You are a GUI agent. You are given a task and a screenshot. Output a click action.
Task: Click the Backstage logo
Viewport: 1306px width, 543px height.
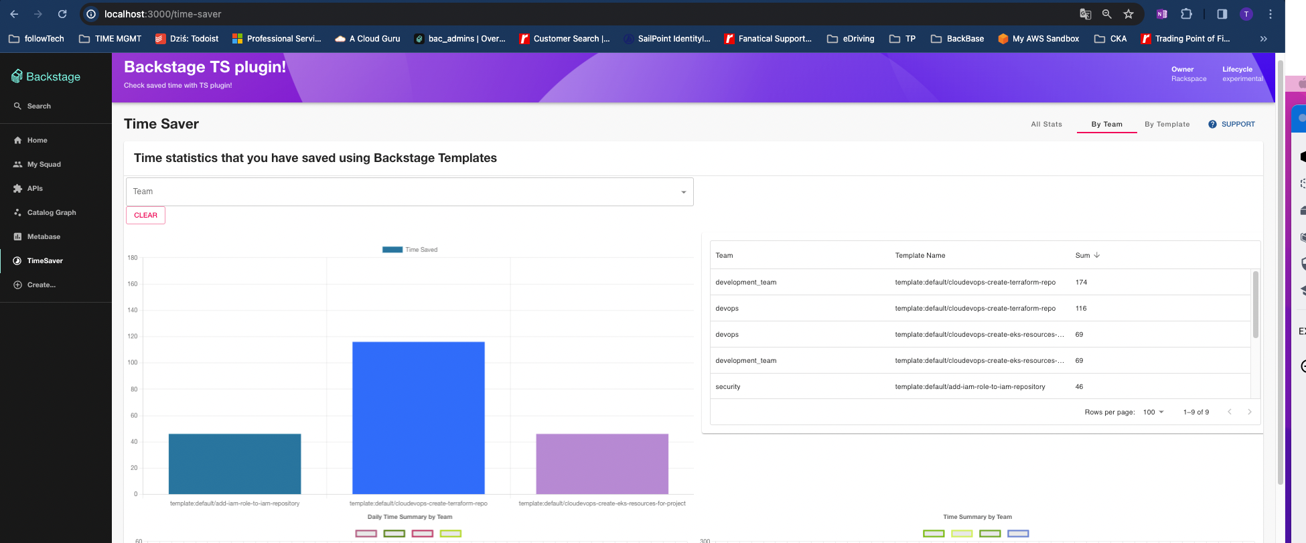click(46, 76)
